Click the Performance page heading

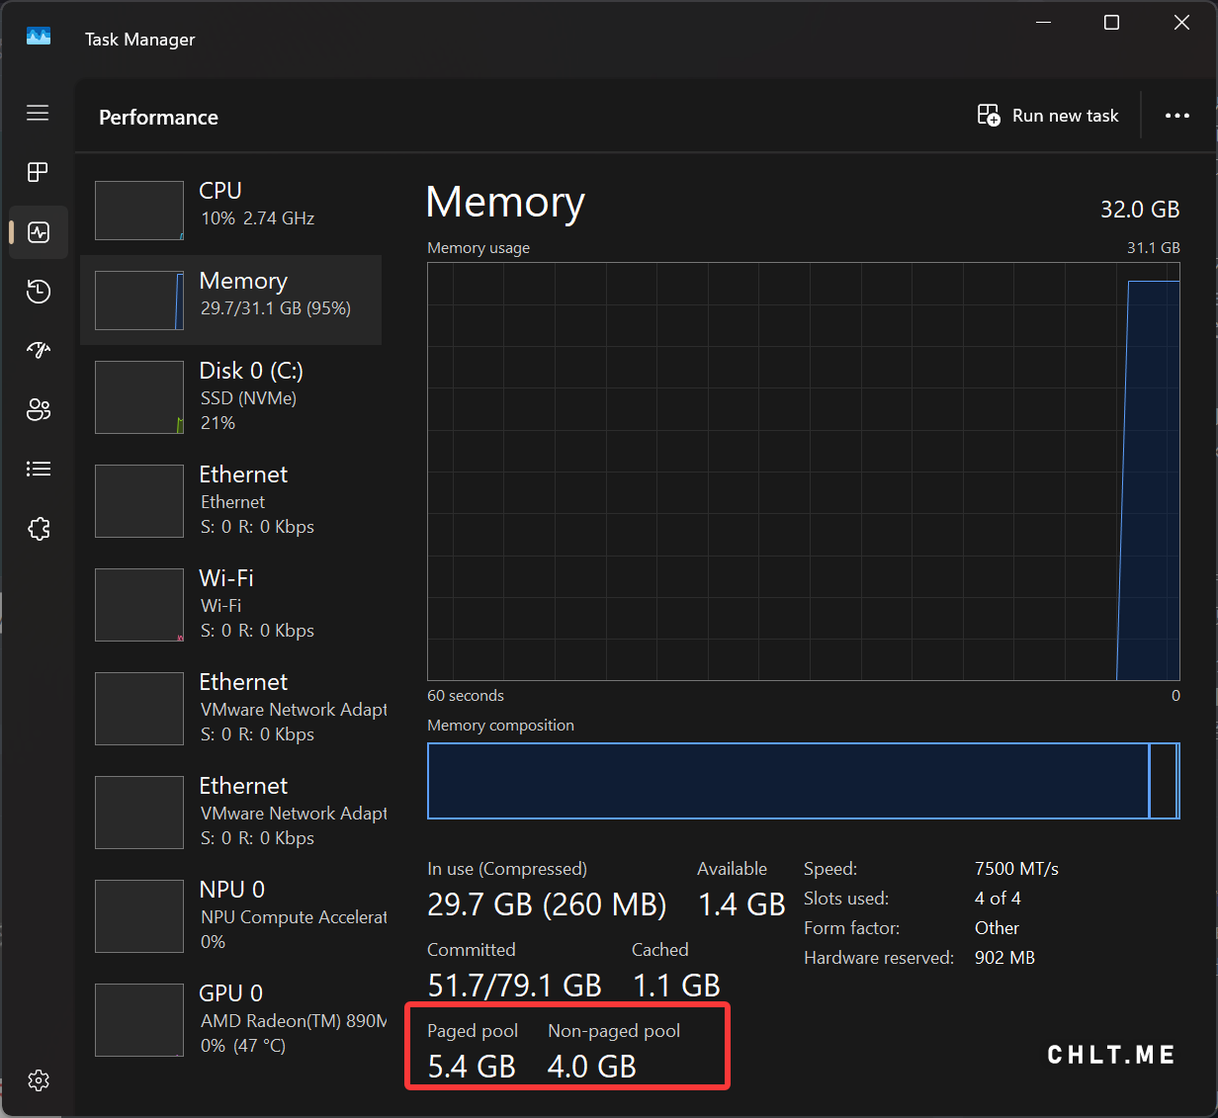[158, 117]
